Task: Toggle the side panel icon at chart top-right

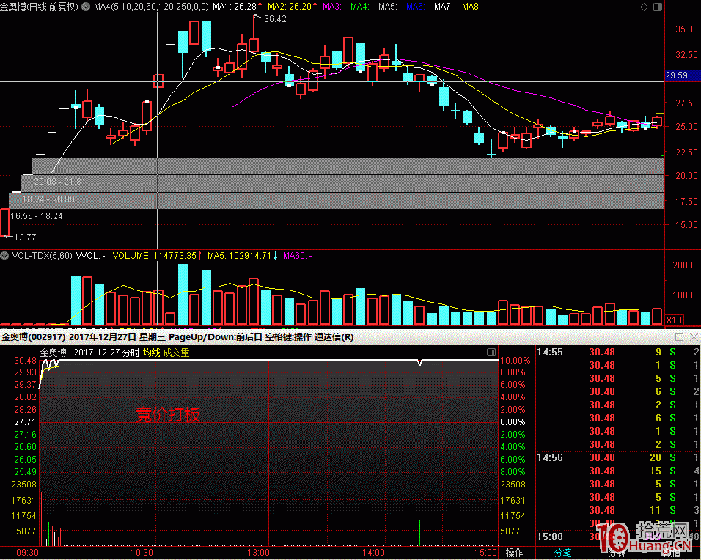Action: [x=658, y=7]
